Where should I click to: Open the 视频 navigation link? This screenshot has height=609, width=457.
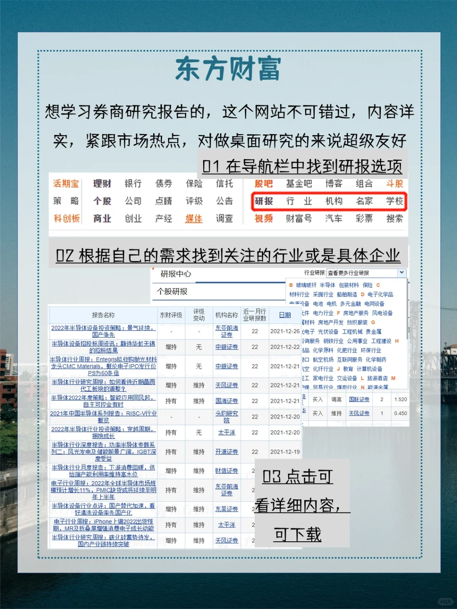tap(264, 219)
